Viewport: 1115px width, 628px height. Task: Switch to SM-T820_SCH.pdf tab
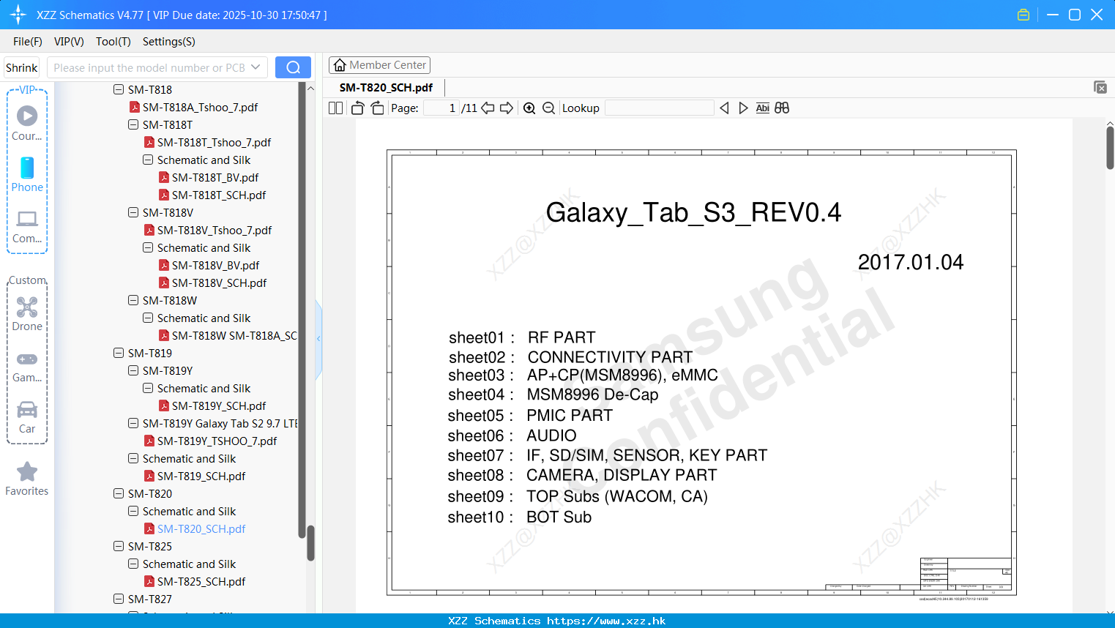(386, 87)
